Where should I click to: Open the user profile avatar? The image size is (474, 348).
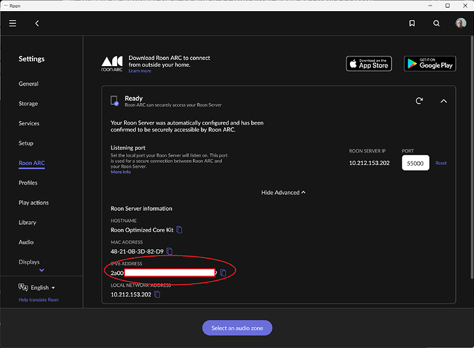coord(461,23)
